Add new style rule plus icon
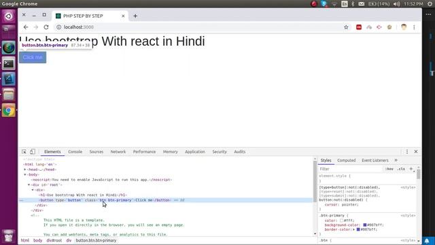The width and height of the screenshot is (435, 245). click(411, 169)
